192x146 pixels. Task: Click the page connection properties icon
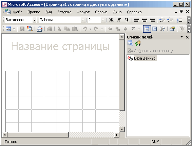[130, 43]
